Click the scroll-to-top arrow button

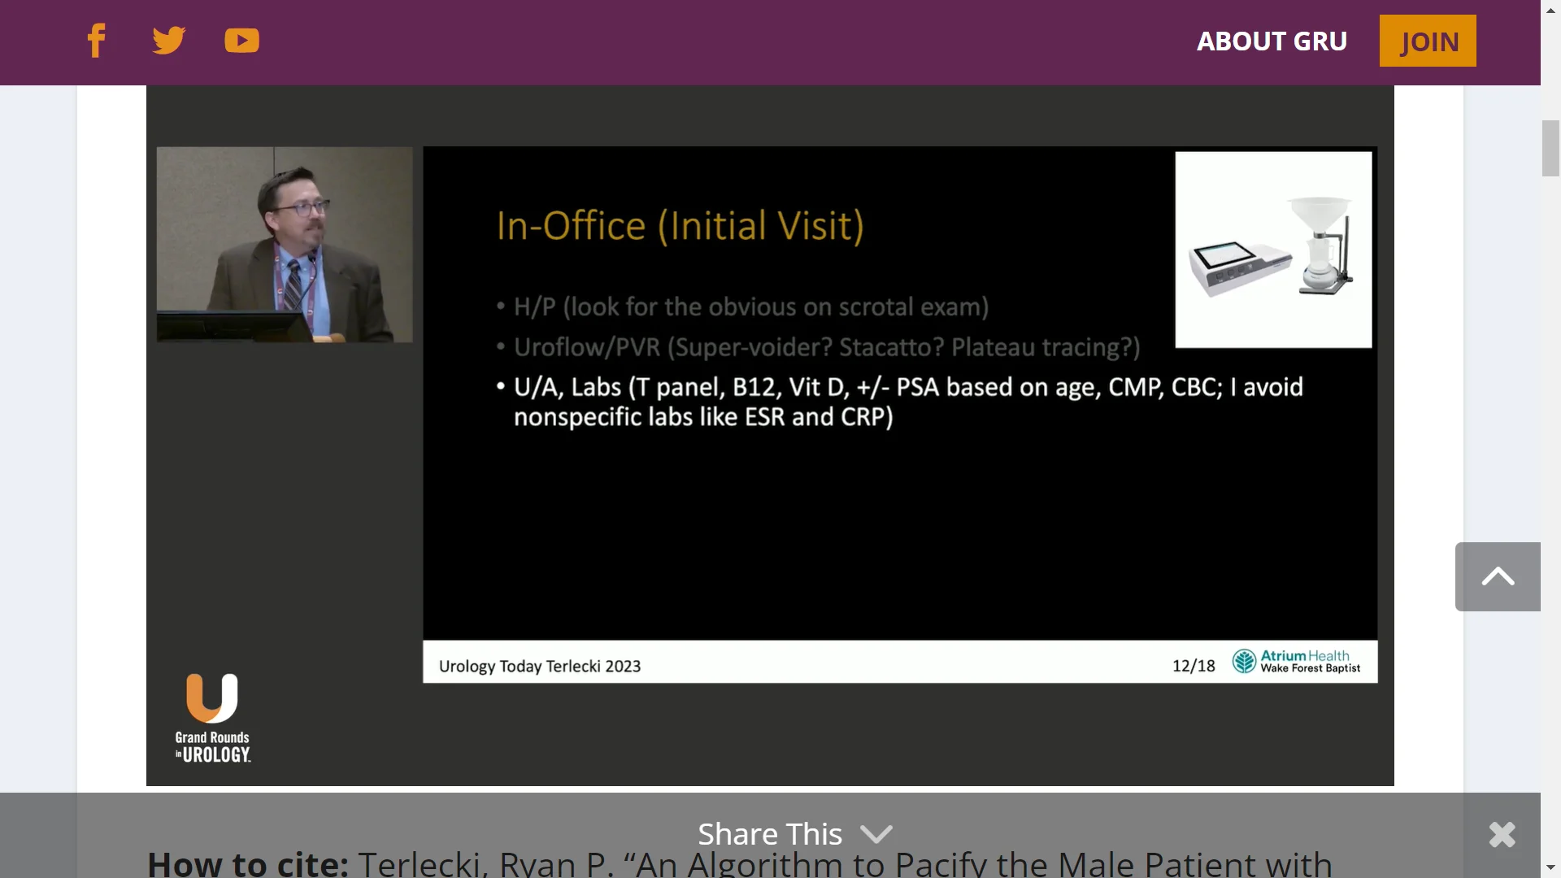point(1498,576)
